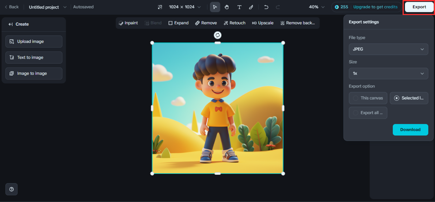Click the Export button
This screenshot has height=202, width=435.
(419, 7)
